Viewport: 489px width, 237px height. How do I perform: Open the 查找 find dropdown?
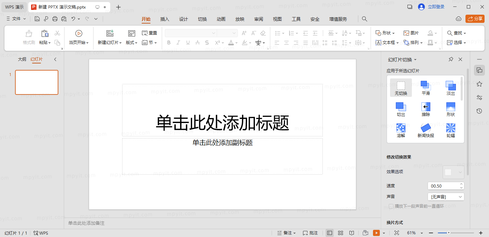[457, 33]
